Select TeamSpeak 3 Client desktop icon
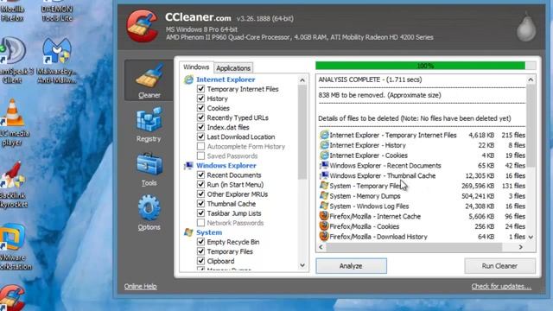 14,60
